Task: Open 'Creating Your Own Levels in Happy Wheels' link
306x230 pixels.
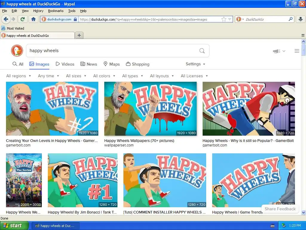Action: 52,141
